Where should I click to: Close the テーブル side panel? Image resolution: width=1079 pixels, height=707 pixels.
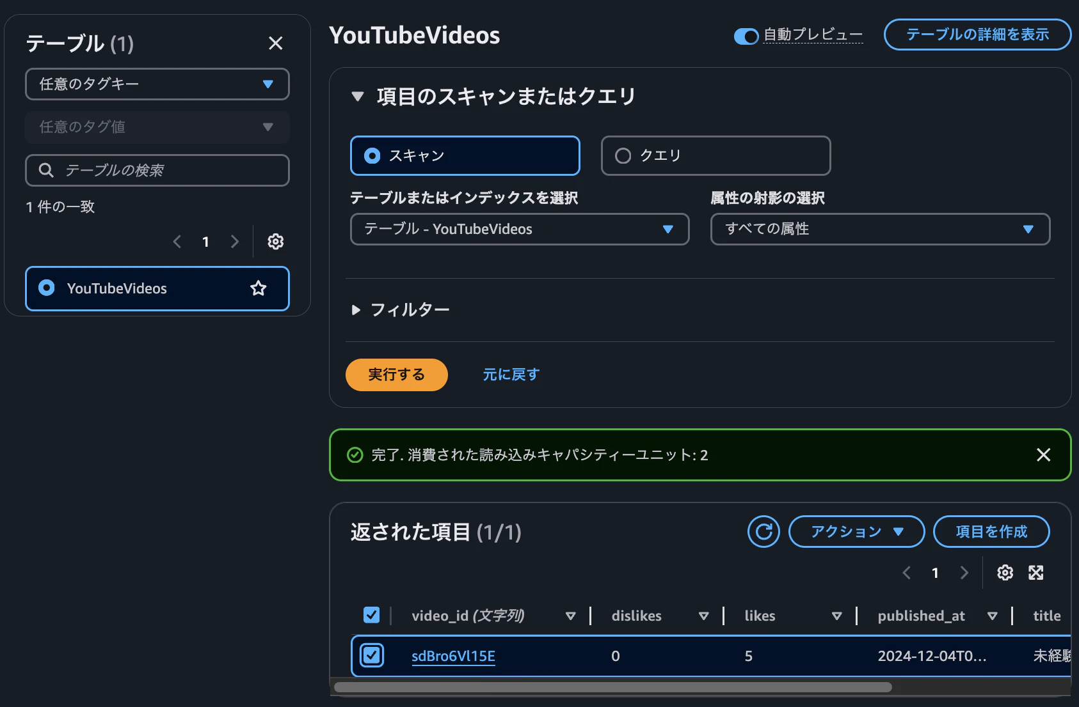click(x=276, y=43)
